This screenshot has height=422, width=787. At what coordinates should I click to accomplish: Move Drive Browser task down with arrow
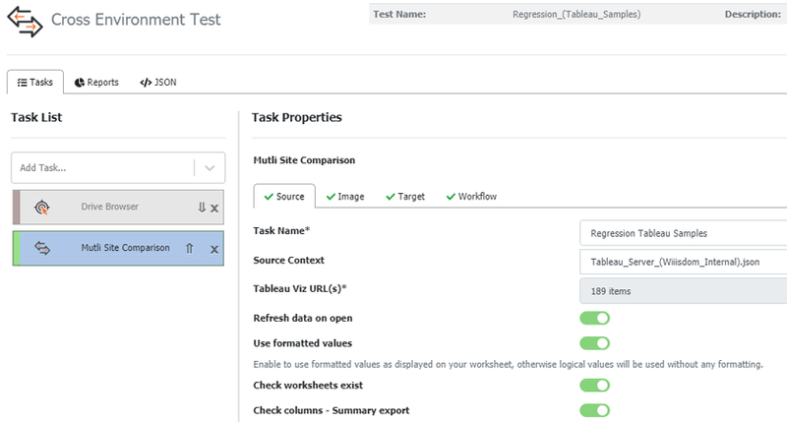(x=202, y=208)
